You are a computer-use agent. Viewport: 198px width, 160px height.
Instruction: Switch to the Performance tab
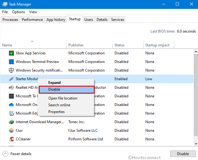click(x=32, y=20)
